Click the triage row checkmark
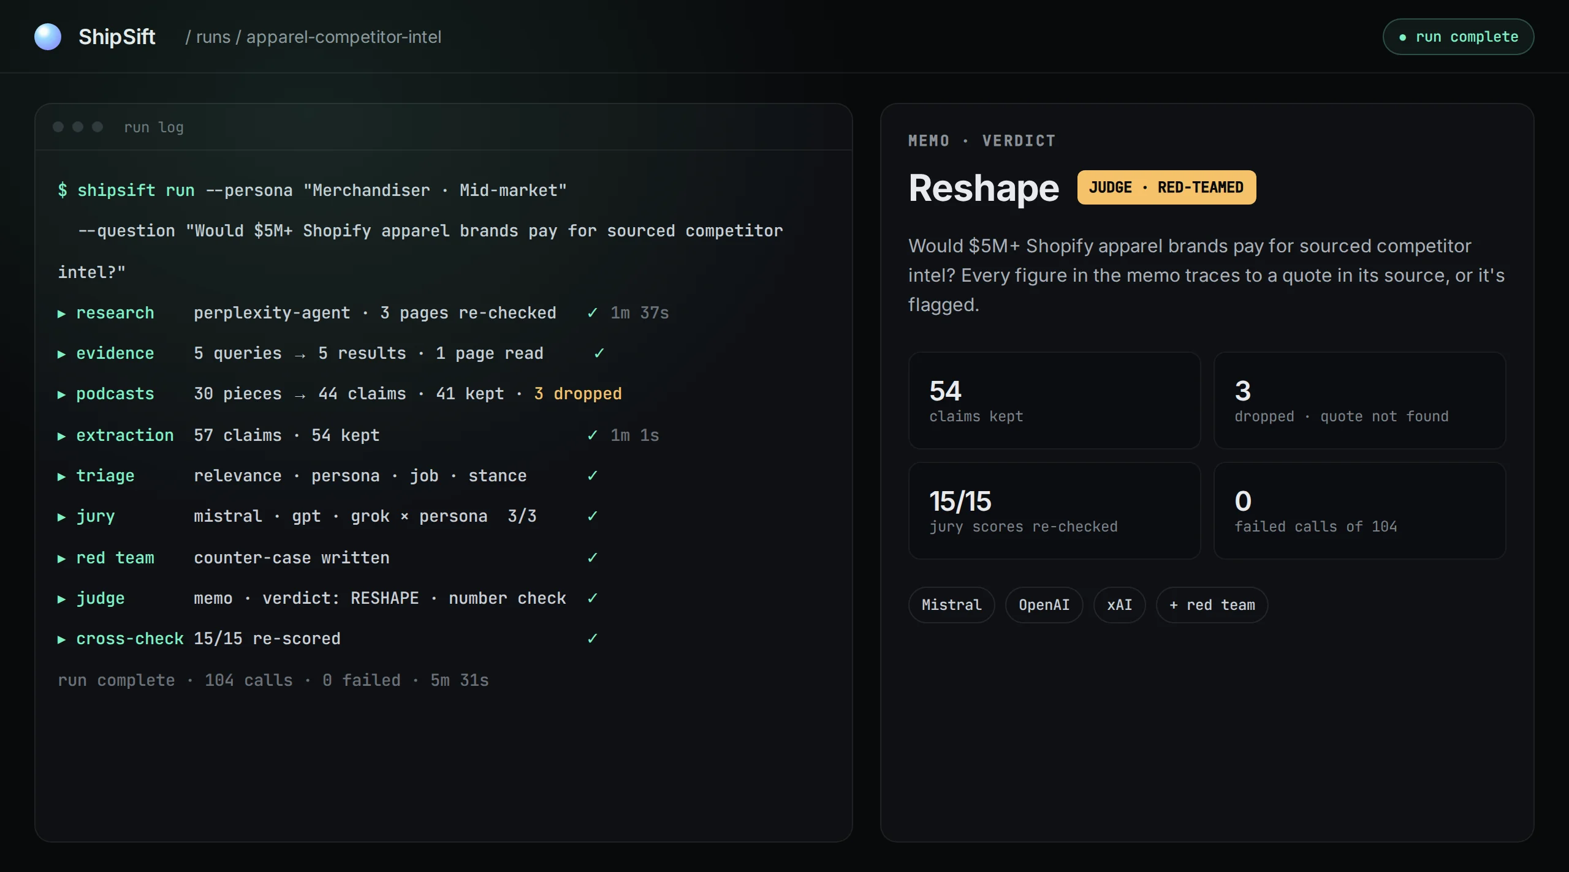 (592, 476)
